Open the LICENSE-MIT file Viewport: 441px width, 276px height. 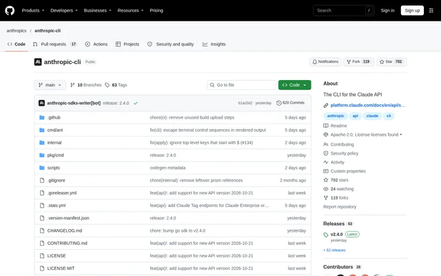61,268
